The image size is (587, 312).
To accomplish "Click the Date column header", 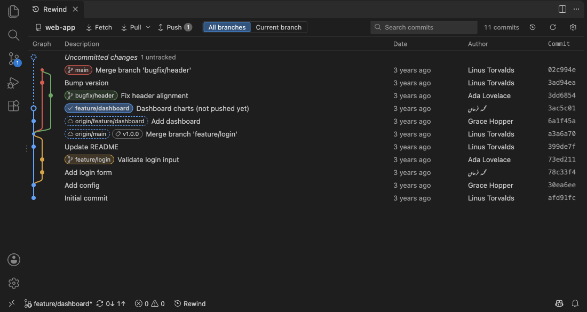I will (x=400, y=44).
